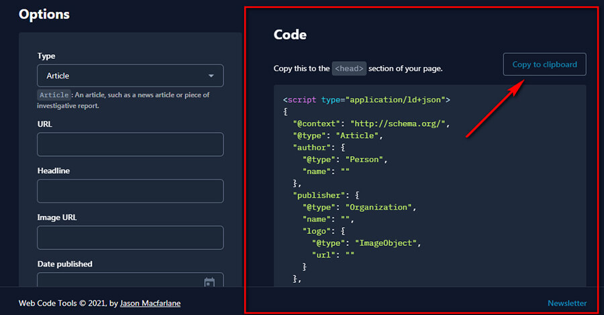Open the Jason Macfarlane link
604x315 pixels.
pos(150,304)
